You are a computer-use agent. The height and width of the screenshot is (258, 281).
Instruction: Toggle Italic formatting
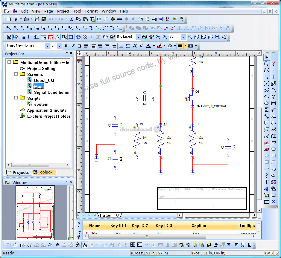click(x=73, y=46)
